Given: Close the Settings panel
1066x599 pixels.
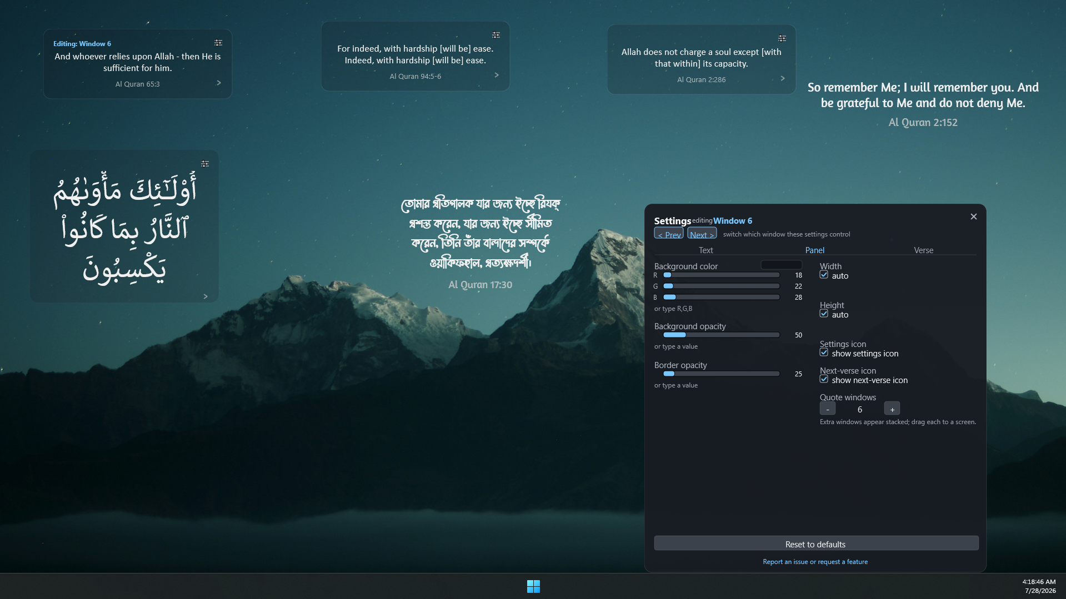Looking at the screenshot, I should pyautogui.click(x=973, y=217).
